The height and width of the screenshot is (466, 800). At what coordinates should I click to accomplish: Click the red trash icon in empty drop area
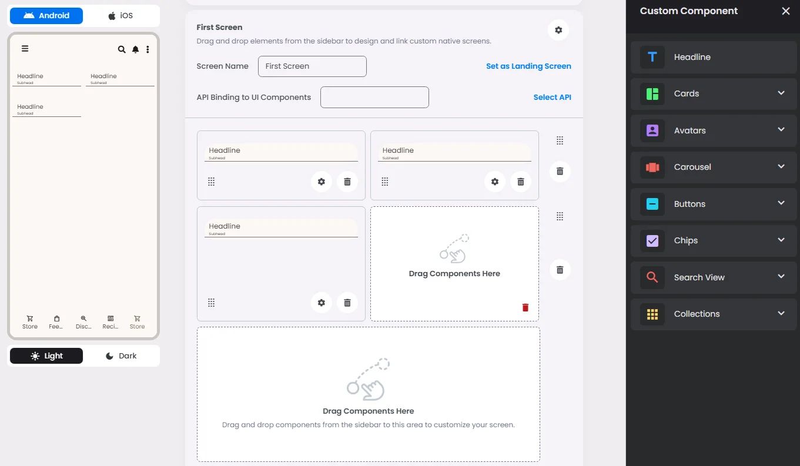click(525, 307)
